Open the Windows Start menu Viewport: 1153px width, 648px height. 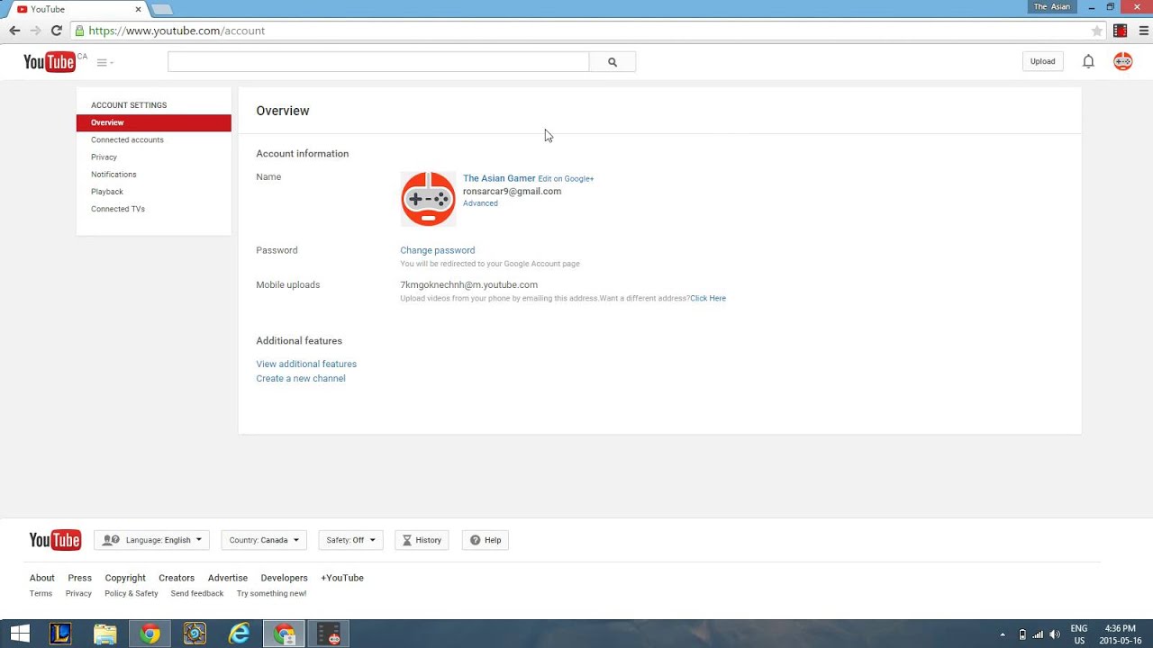[19, 634]
